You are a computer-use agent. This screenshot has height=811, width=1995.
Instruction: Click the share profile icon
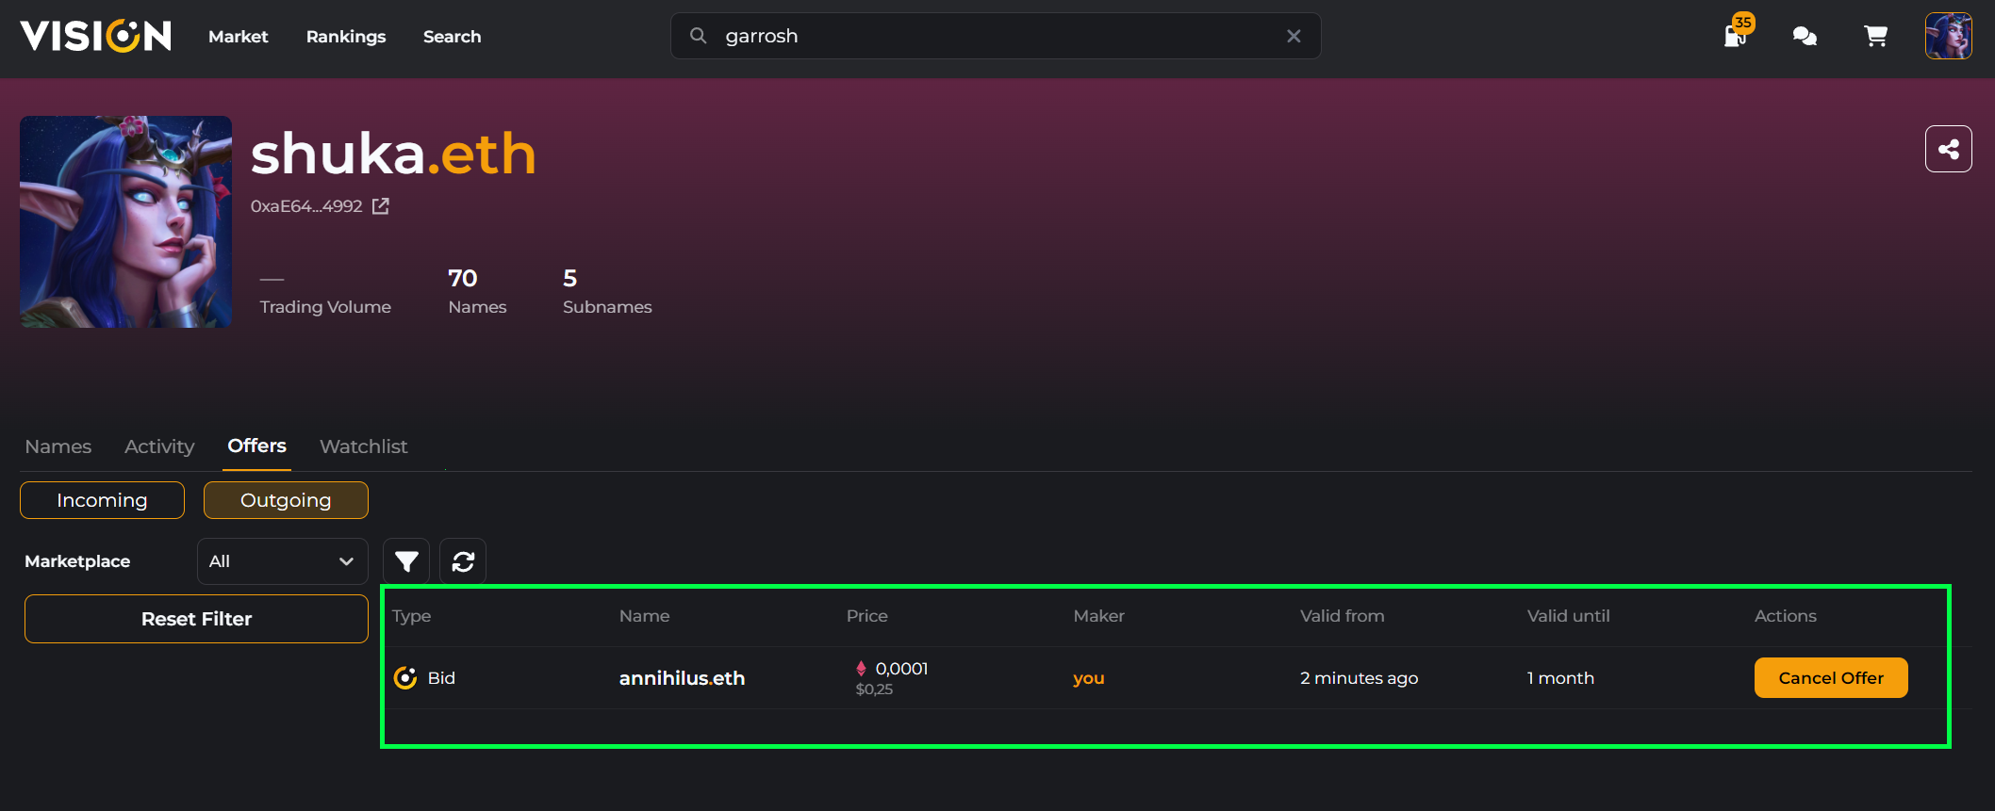pos(1948,149)
